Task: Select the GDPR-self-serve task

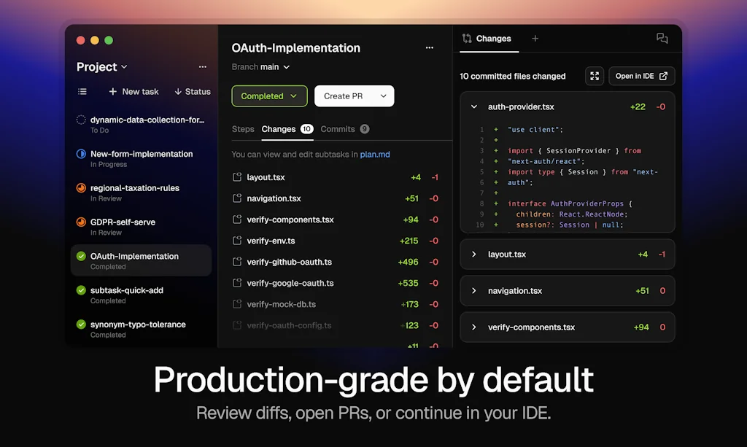Action: [141, 227]
